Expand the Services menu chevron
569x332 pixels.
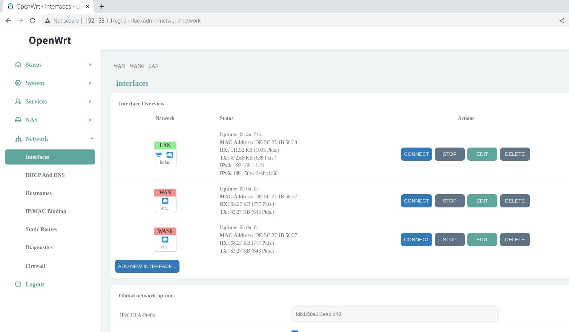(x=90, y=102)
